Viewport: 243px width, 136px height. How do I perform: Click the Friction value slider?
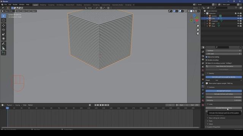224,97
